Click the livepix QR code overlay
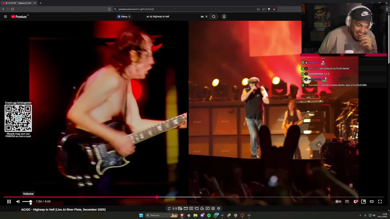390x219 pixels. click(x=18, y=118)
